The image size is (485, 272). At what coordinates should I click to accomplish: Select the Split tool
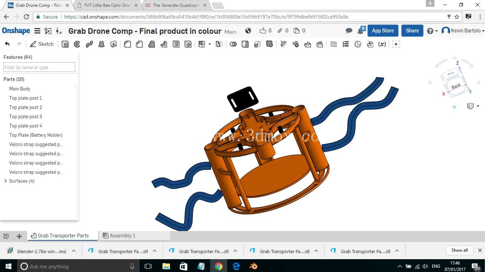245,44
